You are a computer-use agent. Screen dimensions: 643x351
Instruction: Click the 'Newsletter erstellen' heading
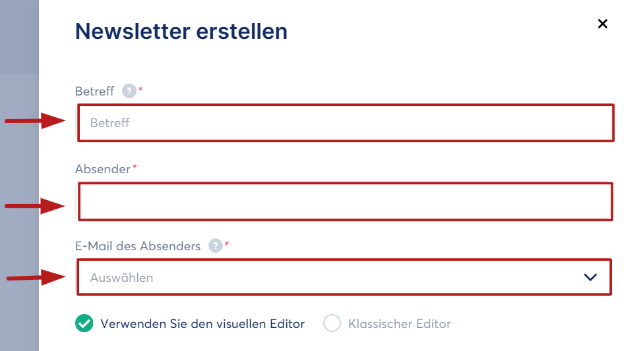(x=181, y=31)
